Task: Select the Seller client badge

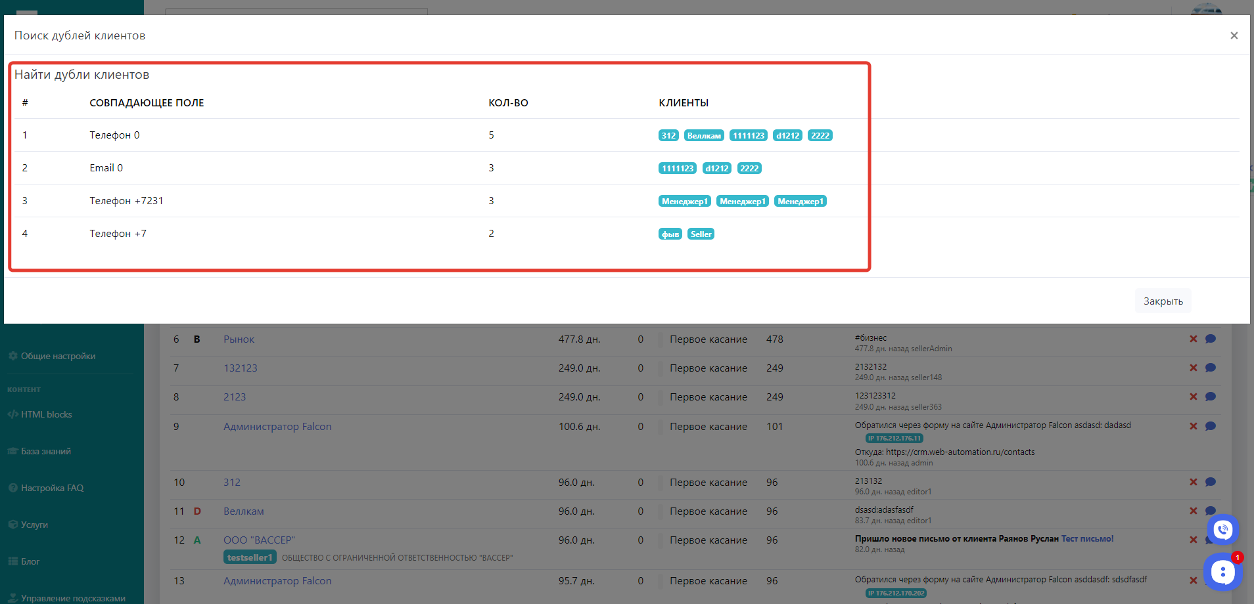Action: tap(701, 234)
